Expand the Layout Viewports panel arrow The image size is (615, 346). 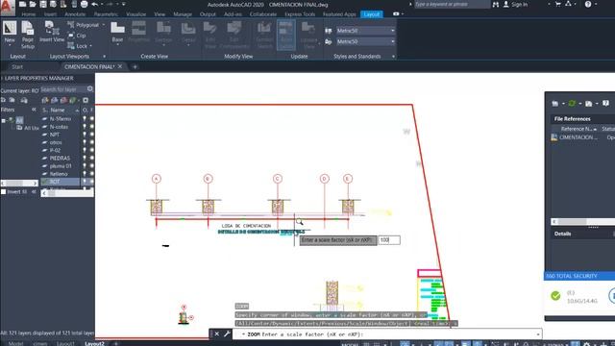[x=104, y=57]
